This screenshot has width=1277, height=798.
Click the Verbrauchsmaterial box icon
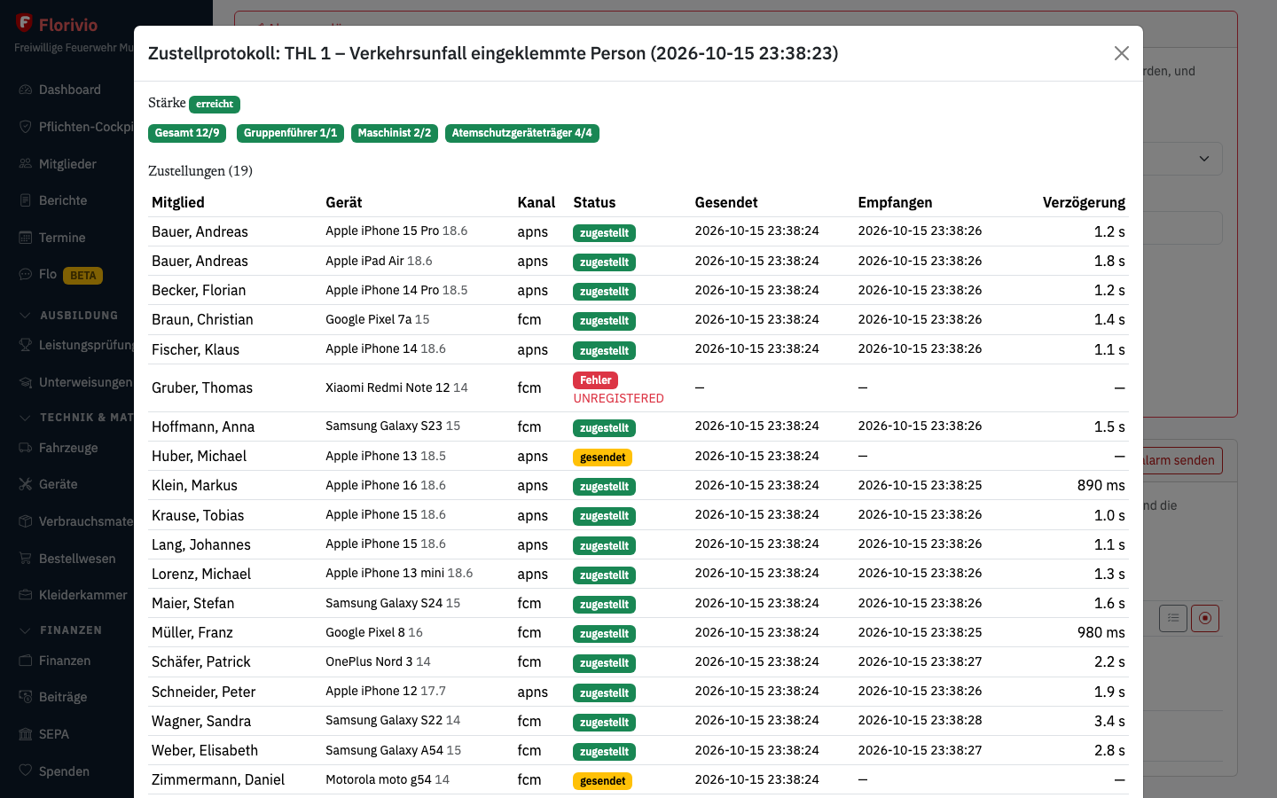coord(26,521)
